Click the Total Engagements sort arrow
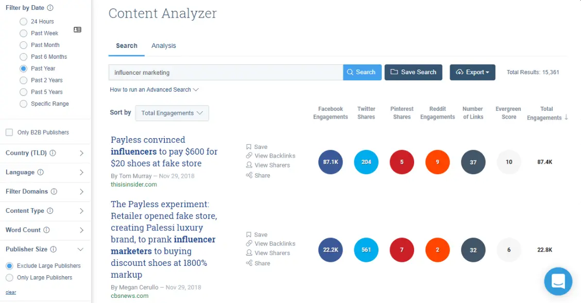The image size is (581, 303). tap(566, 117)
